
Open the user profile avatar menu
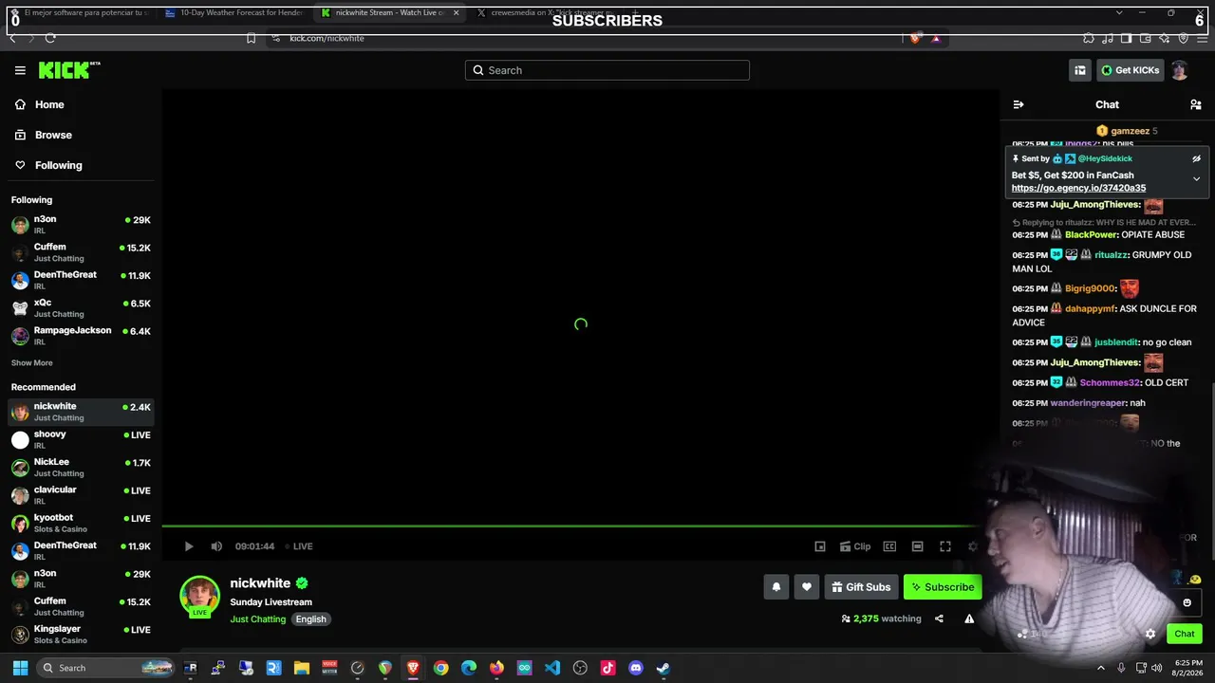click(x=1179, y=70)
